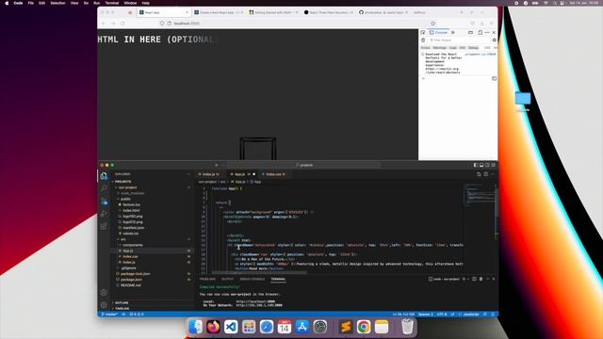Select the TERMINAL panel tab

278,279
